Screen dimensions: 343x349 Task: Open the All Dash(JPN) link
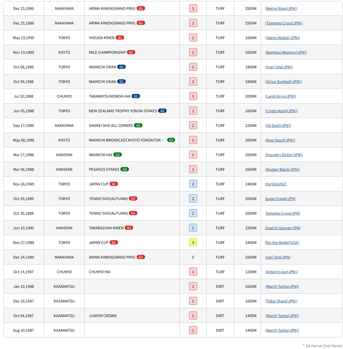(278, 126)
